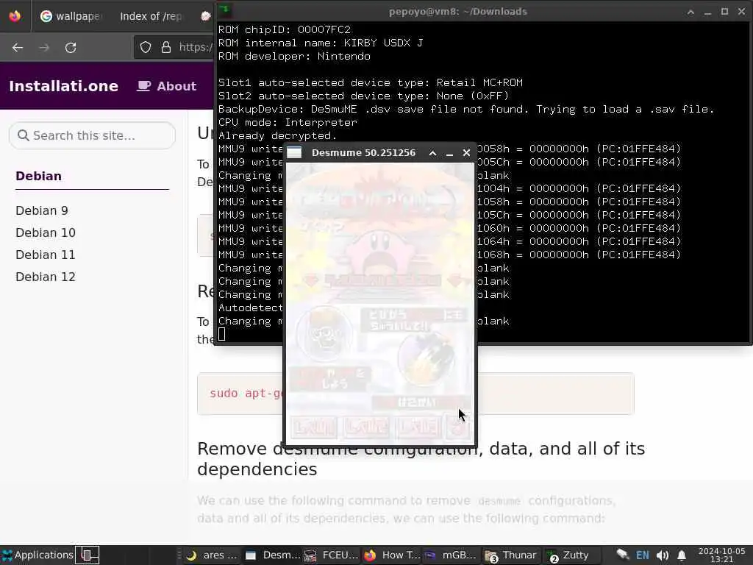Close the Desmume emulator window
This screenshot has height=565, width=753.
pos(466,153)
